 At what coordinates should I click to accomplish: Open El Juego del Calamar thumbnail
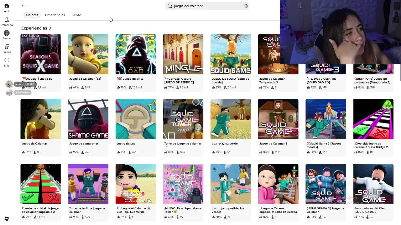(136, 184)
